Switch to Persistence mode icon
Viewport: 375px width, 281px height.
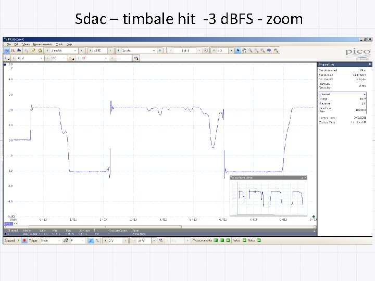point(13,50)
